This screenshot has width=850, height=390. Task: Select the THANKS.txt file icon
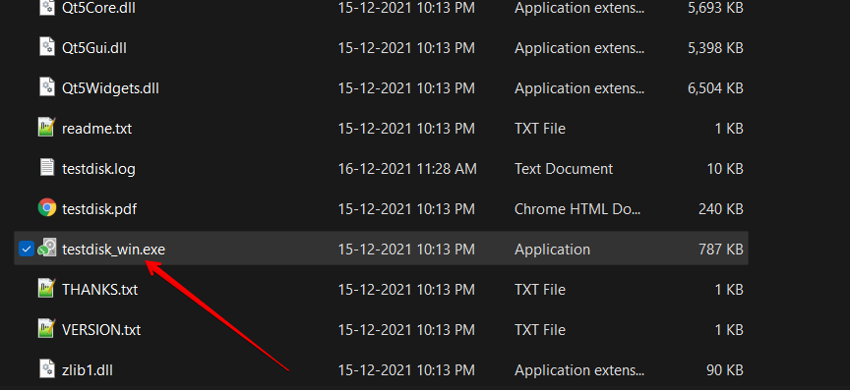click(x=47, y=288)
